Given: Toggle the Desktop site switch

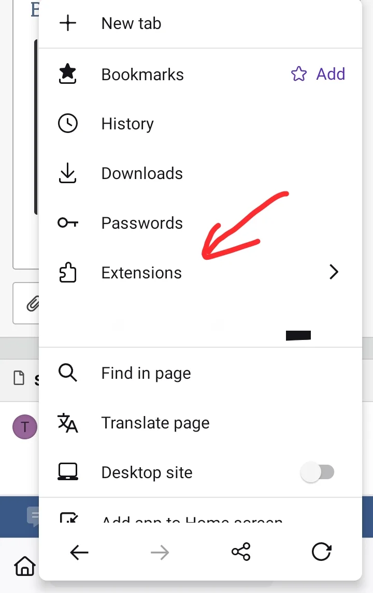Looking at the screenshot, I should [318, 472].
